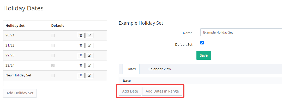282x105 pixels.
Task: Edit the 20/21 holiday set
Action: [89, 35]
